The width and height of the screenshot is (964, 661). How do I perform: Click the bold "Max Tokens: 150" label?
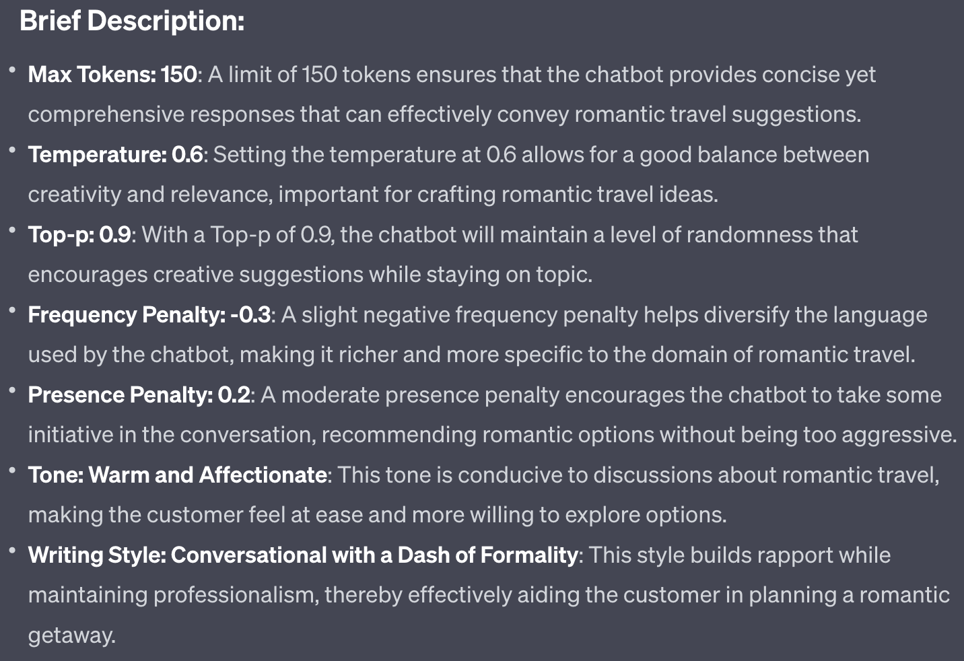tap(112, 75)
